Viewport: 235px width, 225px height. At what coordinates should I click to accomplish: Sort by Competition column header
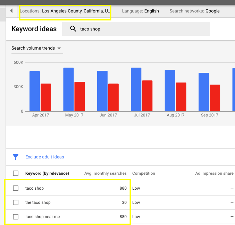tap(143, 173)
